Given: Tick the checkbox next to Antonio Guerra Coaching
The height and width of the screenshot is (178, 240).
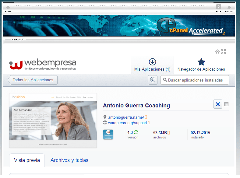Looking at the screenshot, I should [x=226, y=104].
